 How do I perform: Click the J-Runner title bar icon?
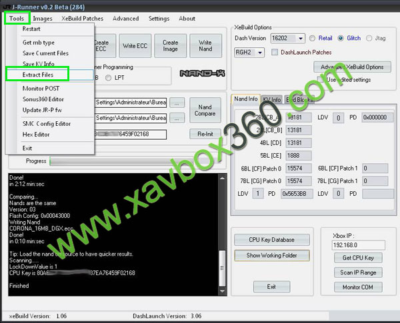pyautogui.click(x=7, y=7)
